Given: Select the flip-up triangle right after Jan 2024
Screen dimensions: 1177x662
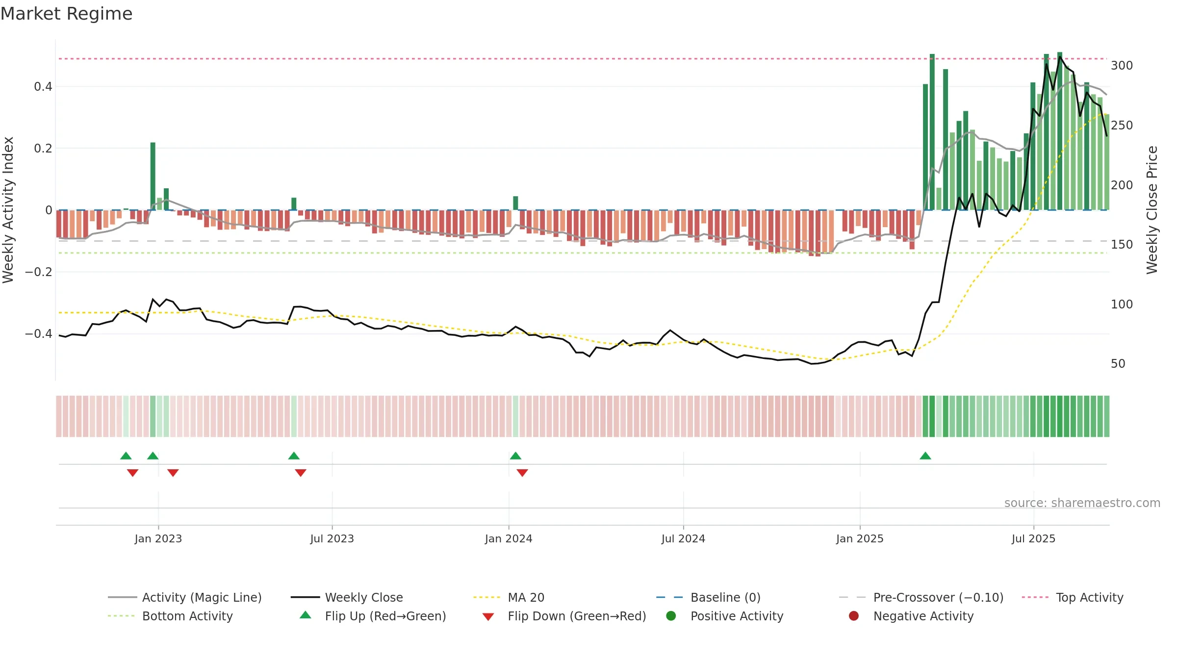Looking at the screenshot, I should tap(515, 456).
